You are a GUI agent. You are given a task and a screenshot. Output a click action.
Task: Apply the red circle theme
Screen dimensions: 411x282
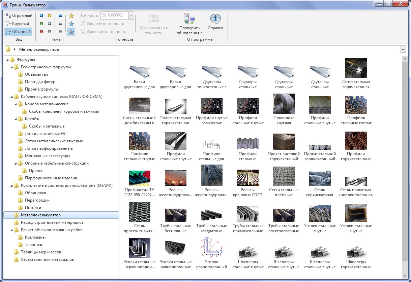(x=41, y=32)
